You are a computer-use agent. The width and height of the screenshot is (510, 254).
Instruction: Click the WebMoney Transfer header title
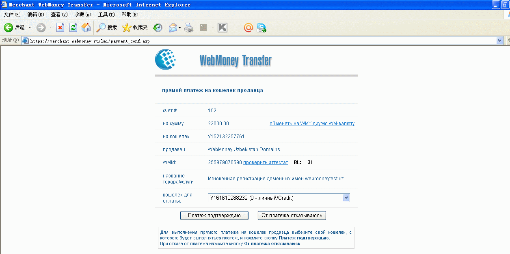[236, 60]
